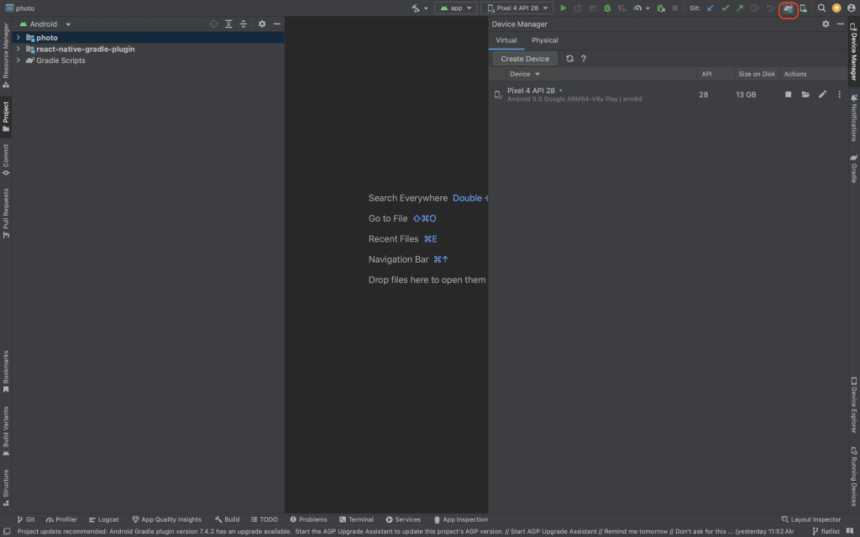Open the Profiler tool window
This screenshot has height=537, width=860.
[x=61, y=519]
